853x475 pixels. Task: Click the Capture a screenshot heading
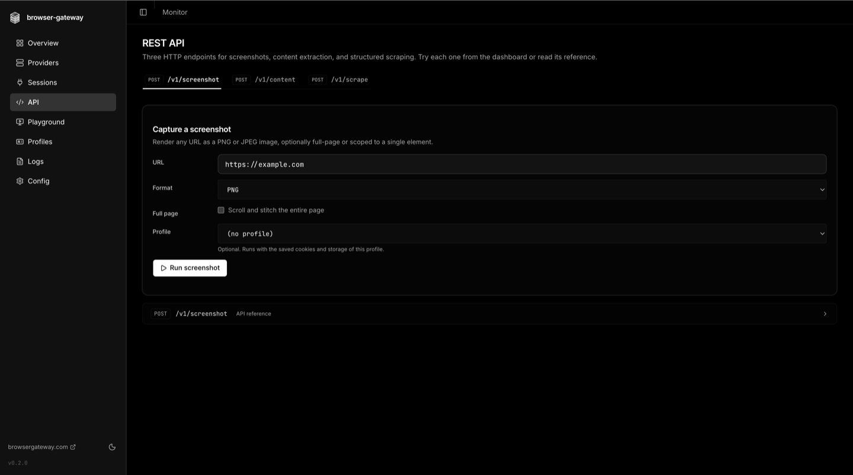(192, 130)
